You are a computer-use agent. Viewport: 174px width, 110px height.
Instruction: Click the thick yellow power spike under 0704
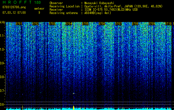[74, 108]
